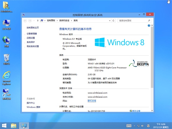Click the Back navigation arrow
Screen dimensions: 172x129
tap(25, 20)
